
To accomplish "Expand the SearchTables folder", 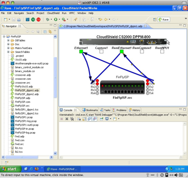I will pos(8,52).
